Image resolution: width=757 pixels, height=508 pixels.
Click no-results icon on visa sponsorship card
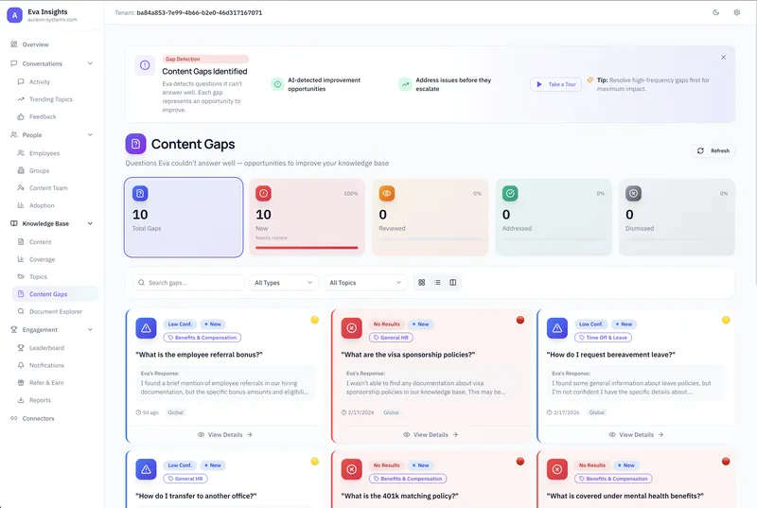click(x=352, y=328)
